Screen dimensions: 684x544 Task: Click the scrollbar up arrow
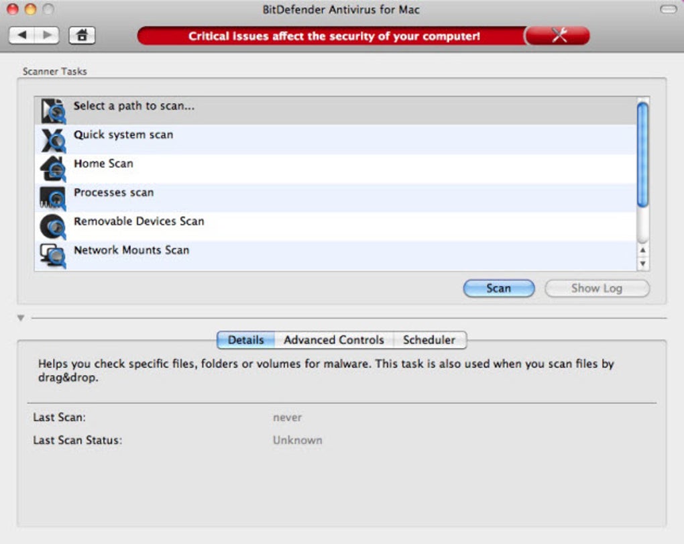[642, 250]
